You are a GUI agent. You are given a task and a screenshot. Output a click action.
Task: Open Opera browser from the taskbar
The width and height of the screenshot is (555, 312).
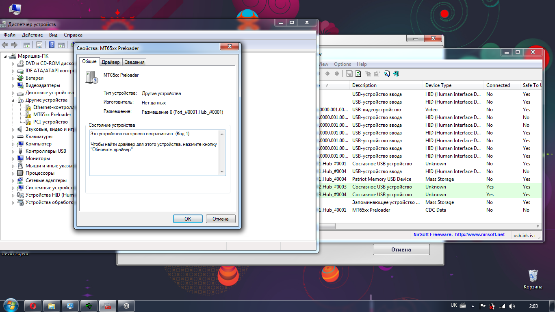pyautogui.click(x=33, y=306)
